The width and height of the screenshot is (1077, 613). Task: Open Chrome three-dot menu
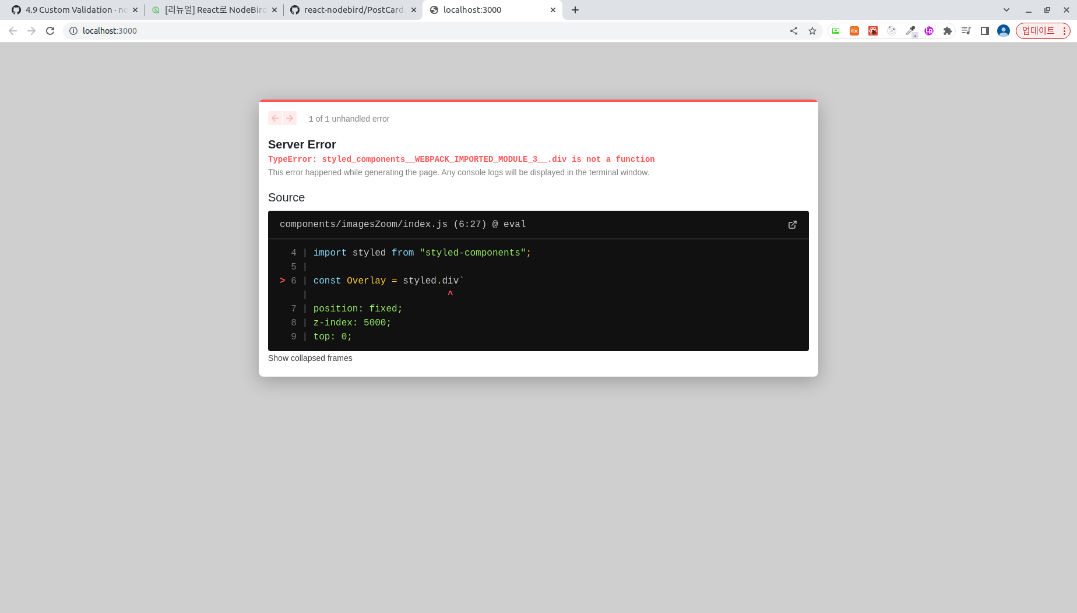(1065, 31)
